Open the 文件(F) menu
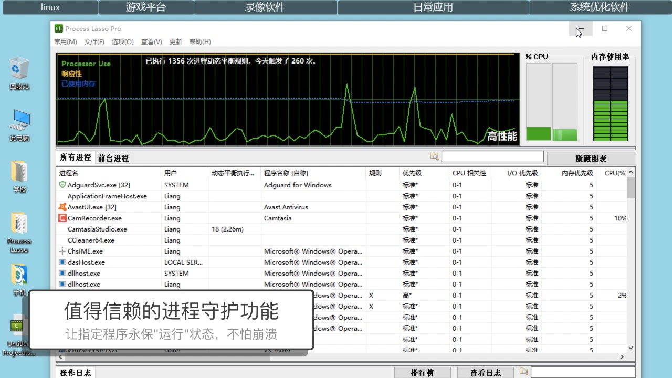Screen dimensions: 672x378 [94, 42]
